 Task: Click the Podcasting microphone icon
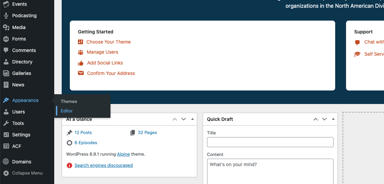coord(6,16)
